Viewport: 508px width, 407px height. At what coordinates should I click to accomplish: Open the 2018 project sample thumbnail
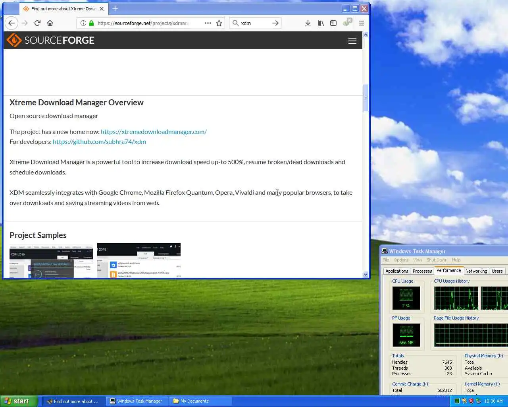tap(139, 260)
